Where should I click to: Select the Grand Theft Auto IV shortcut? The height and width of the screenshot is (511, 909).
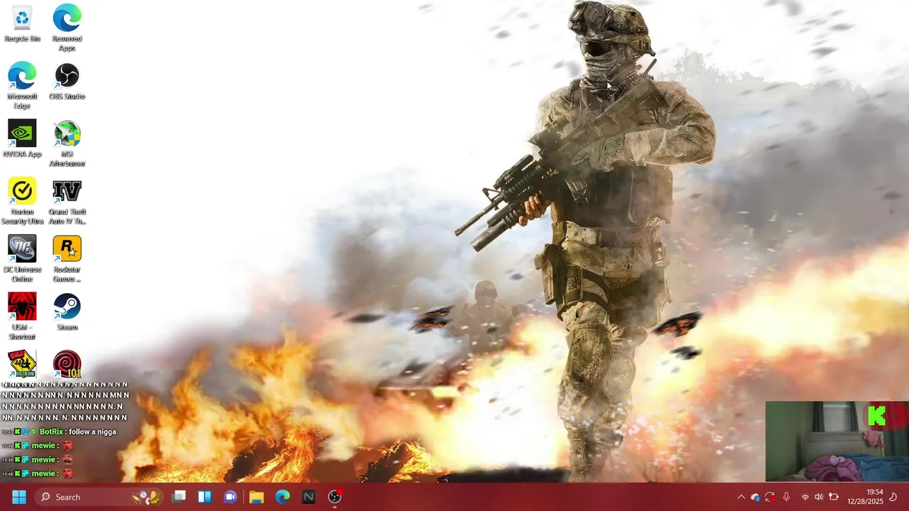[67, 201]
